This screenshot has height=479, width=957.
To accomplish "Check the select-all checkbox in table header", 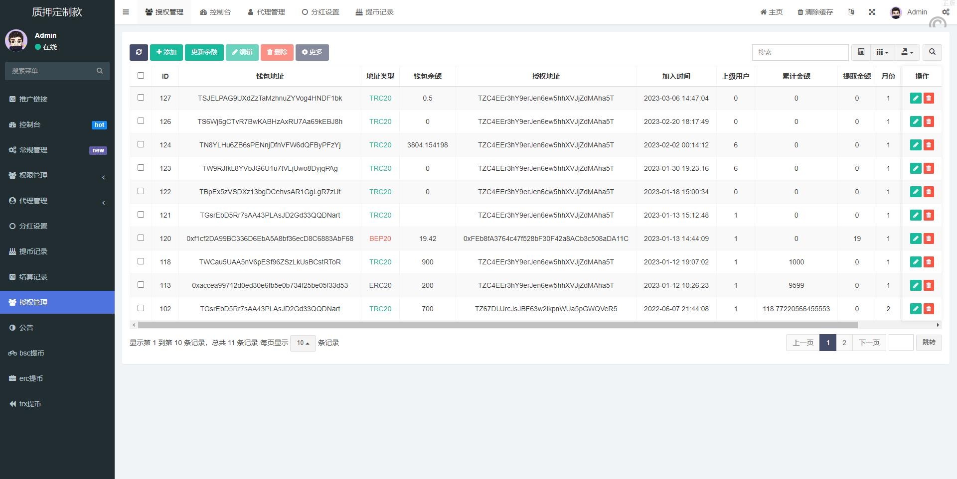I will [x=141, y=76].
